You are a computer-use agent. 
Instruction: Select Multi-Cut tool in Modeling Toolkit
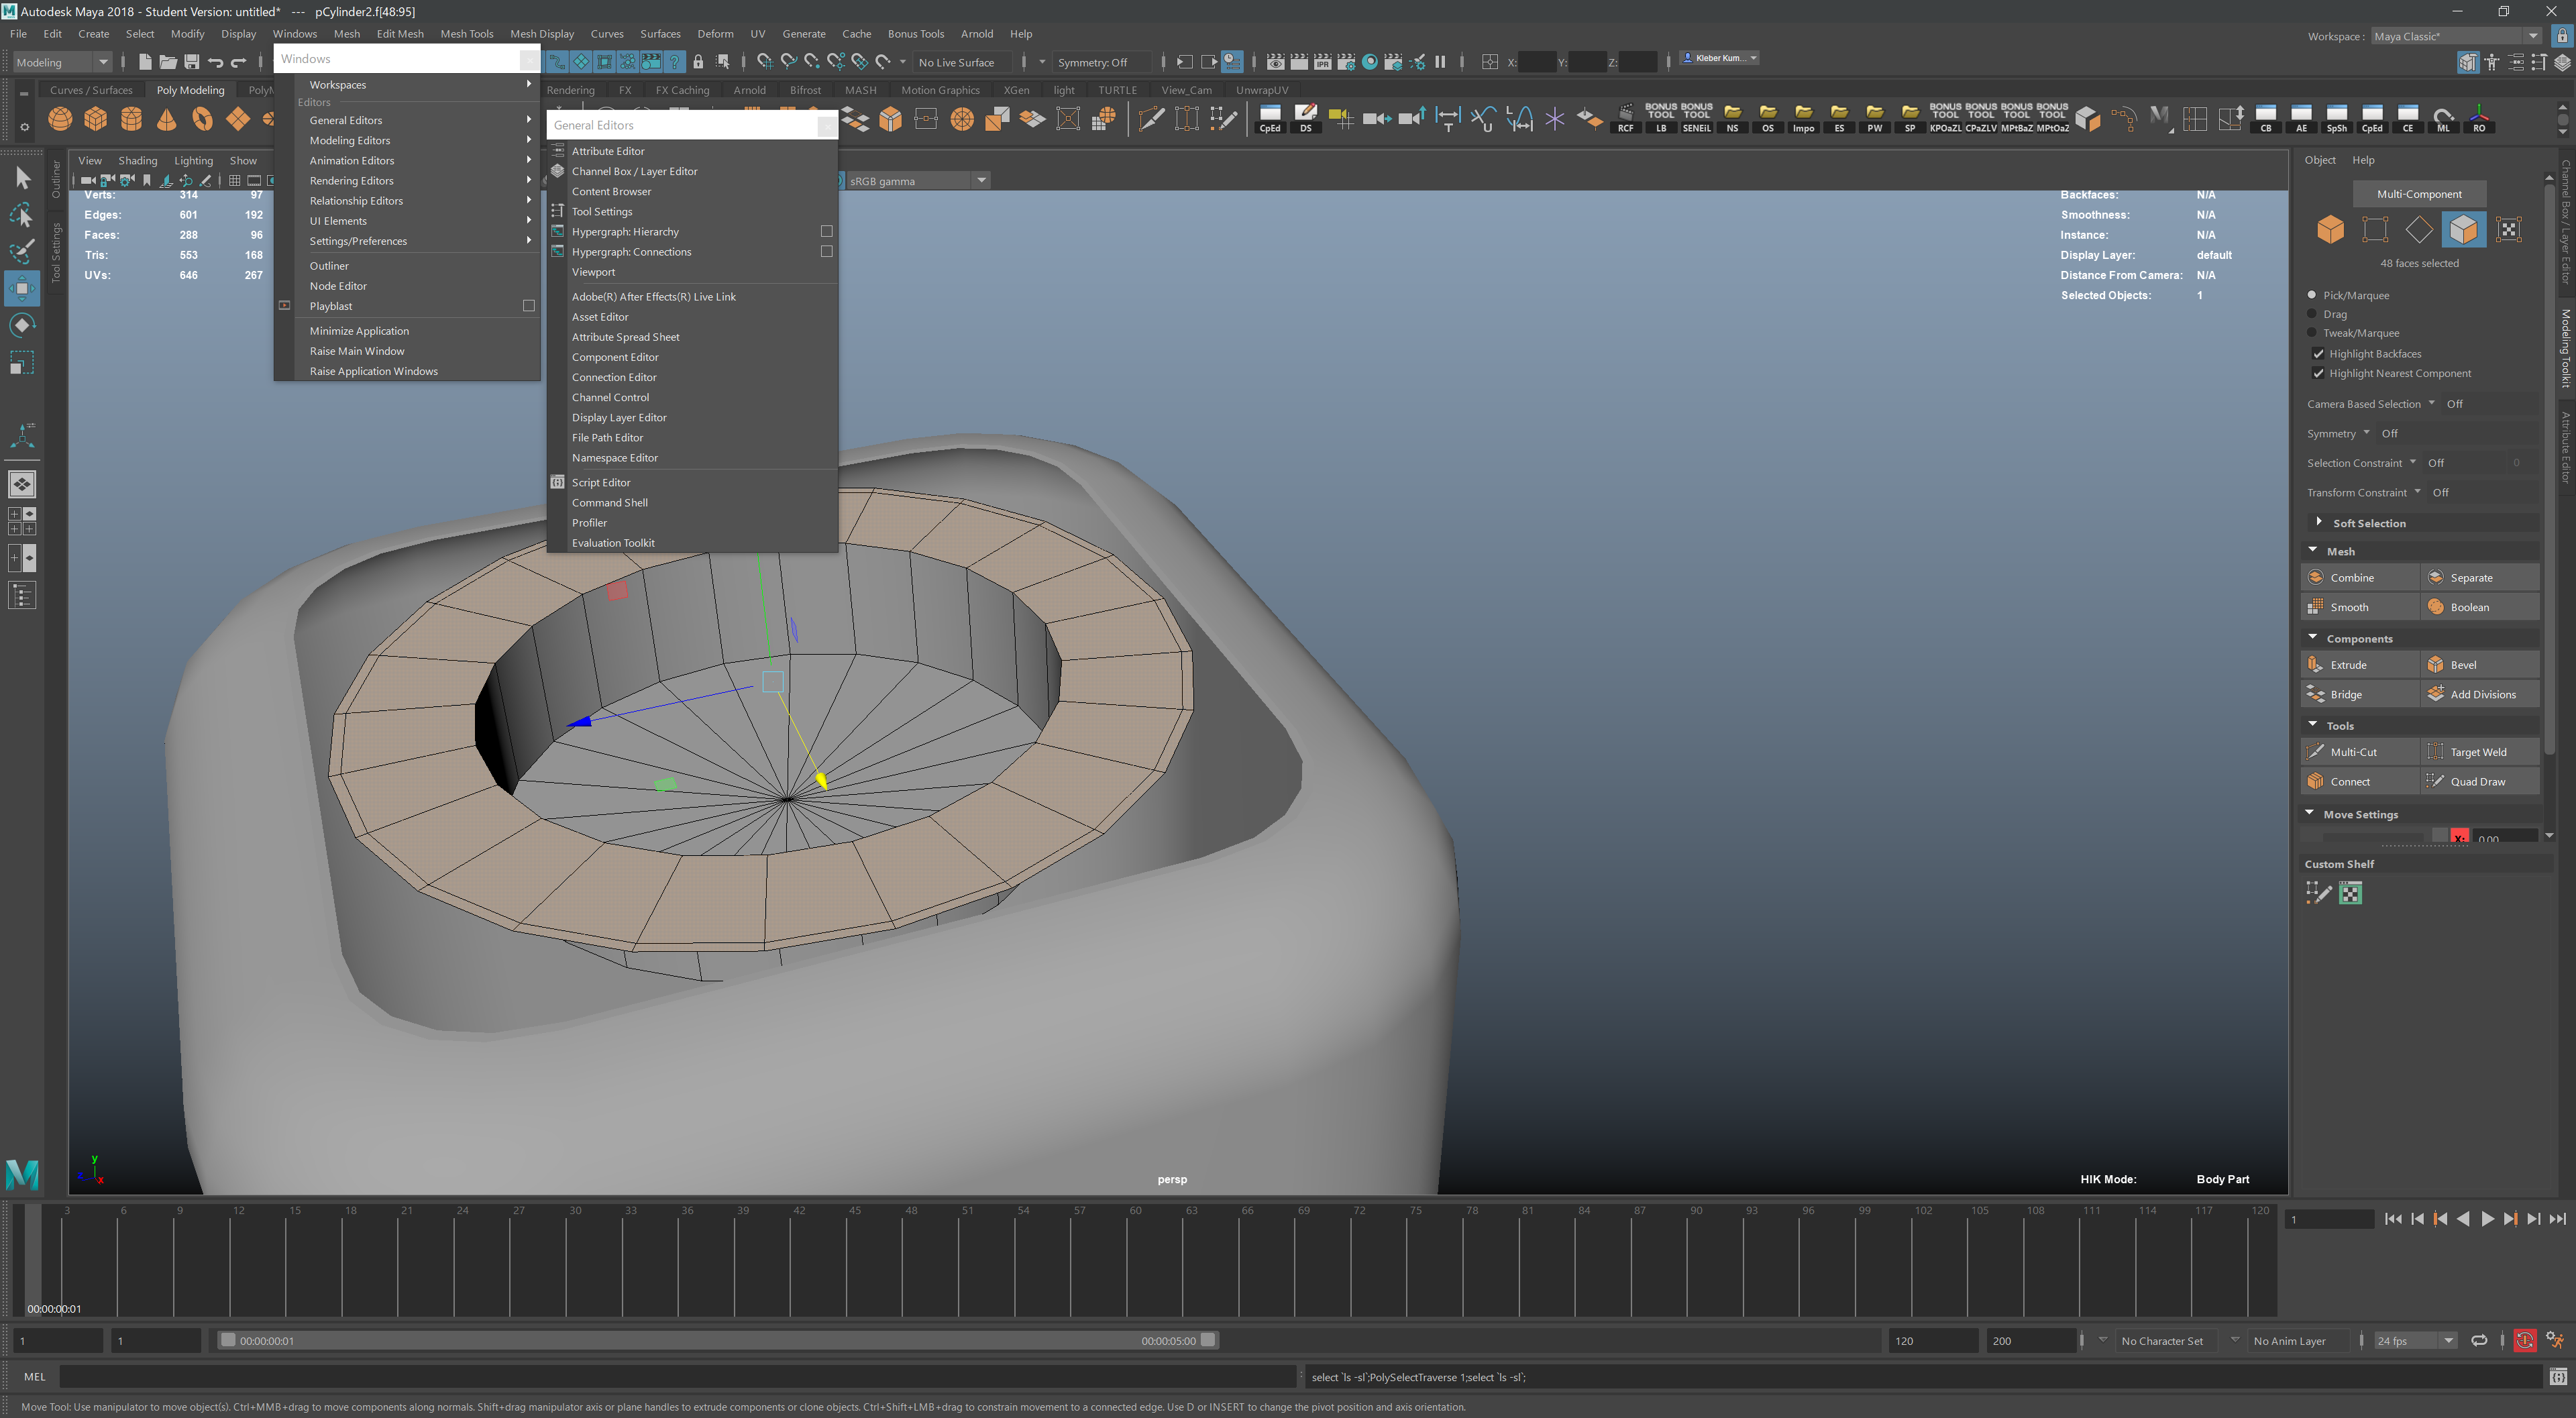click(2352, 752)
